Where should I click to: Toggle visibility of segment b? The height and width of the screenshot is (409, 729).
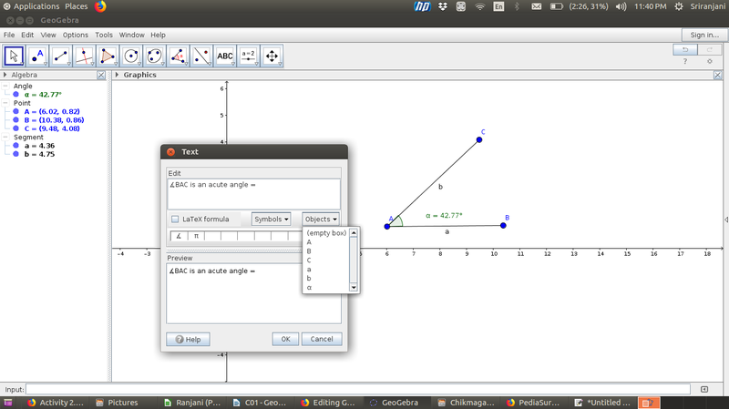(15, 154)
